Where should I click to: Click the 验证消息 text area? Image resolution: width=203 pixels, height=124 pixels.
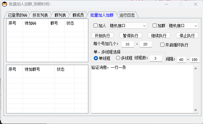click(x=142, y=89)
